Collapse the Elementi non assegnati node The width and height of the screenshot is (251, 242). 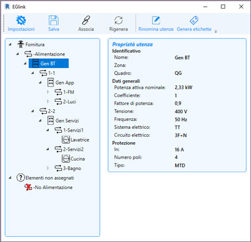[x=10, y=178]
